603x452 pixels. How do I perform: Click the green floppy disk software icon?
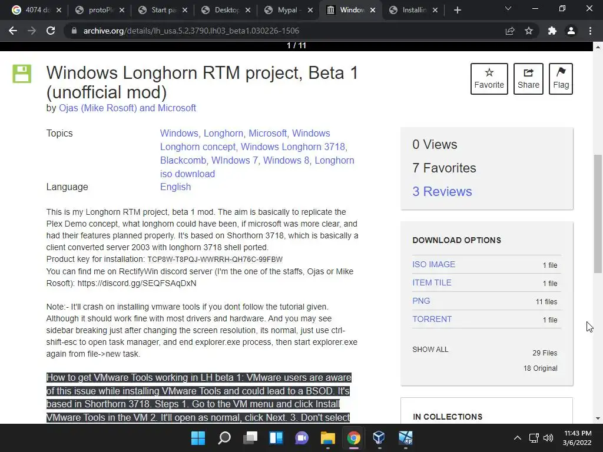pyautogui.click(x=22, y=74)
